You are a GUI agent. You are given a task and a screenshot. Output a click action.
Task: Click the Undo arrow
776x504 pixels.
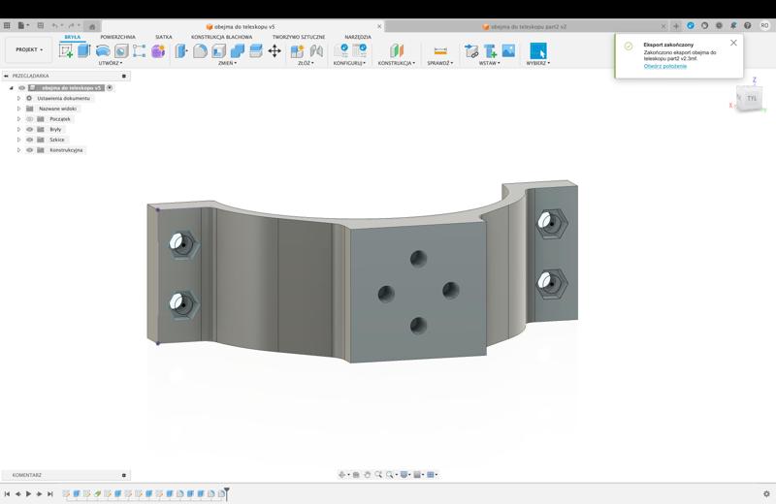point(56,26)
